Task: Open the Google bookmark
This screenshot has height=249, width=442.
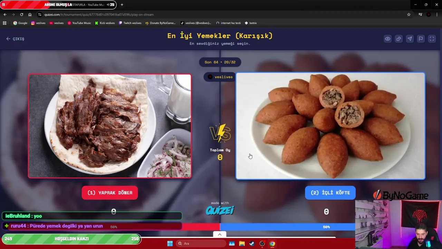Action: point(20,23)
